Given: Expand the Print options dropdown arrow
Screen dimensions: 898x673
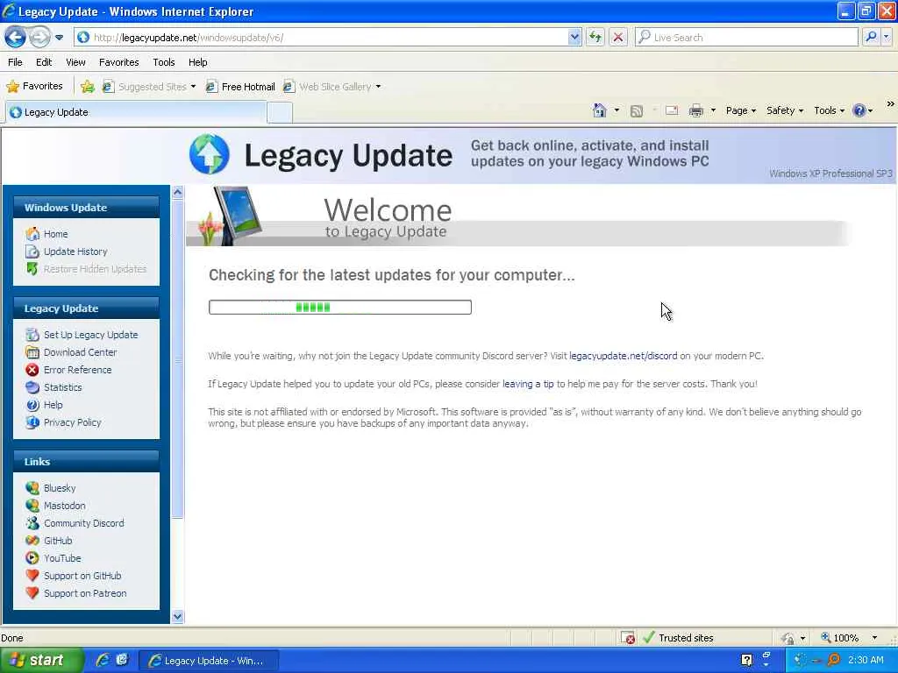Looking at the screenshot, I should pyautogui.click(x=713, y=110).
